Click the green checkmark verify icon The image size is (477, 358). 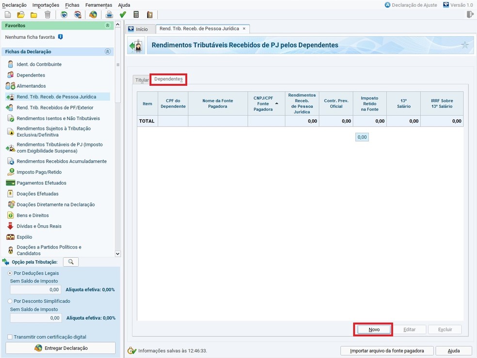[x=123, y=15]
